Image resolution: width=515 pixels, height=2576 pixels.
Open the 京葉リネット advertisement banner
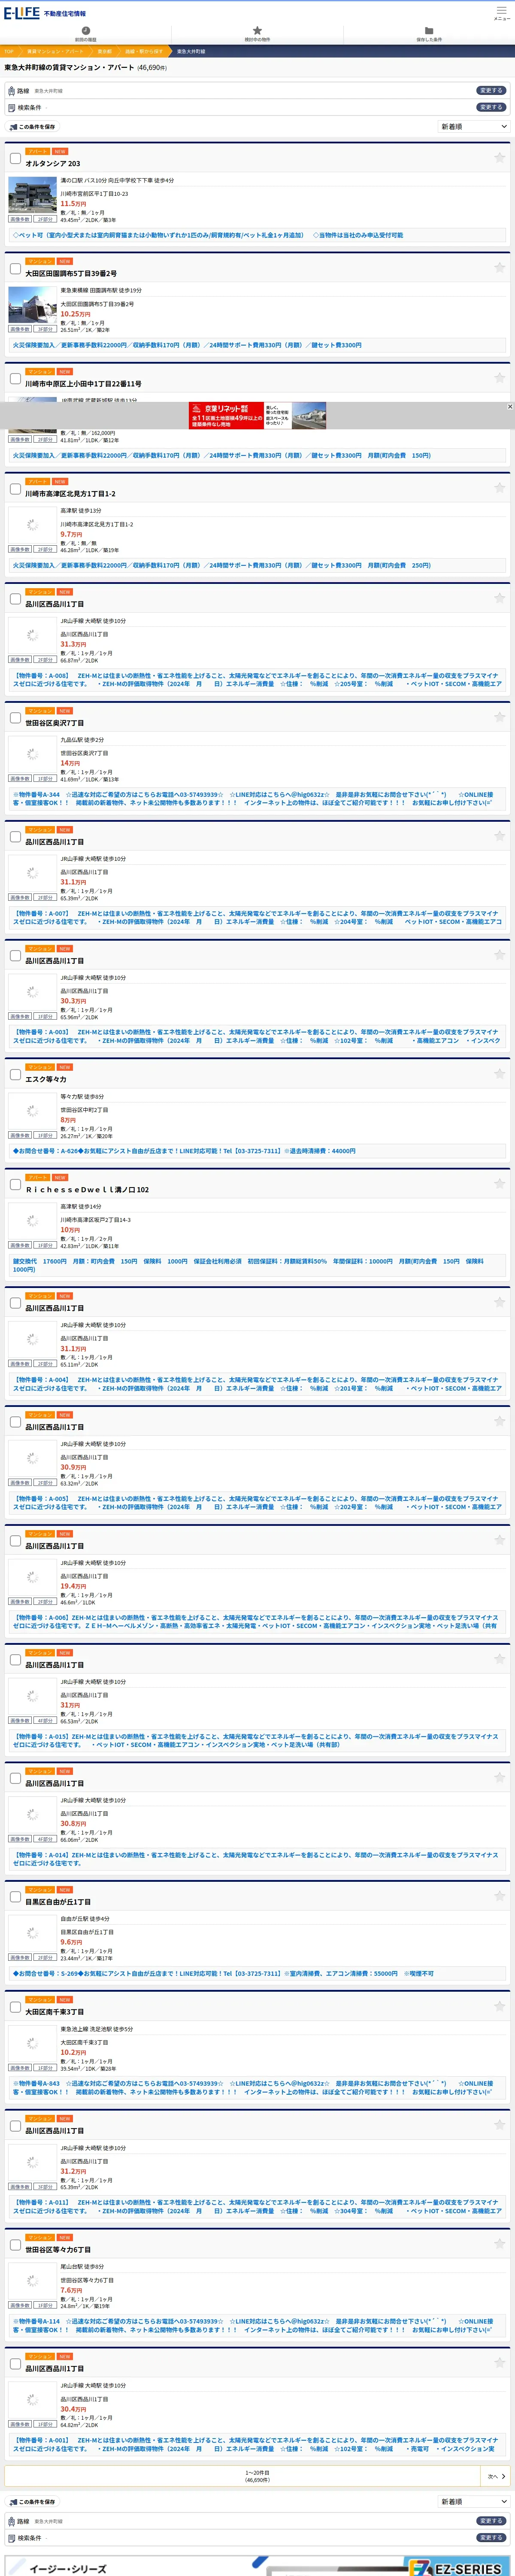tap(257, 416)
